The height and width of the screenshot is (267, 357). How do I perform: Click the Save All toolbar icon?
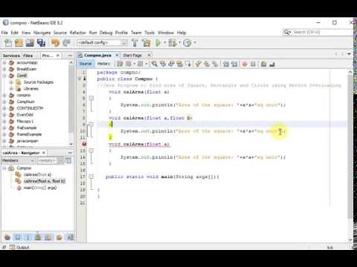click(41, 43)
